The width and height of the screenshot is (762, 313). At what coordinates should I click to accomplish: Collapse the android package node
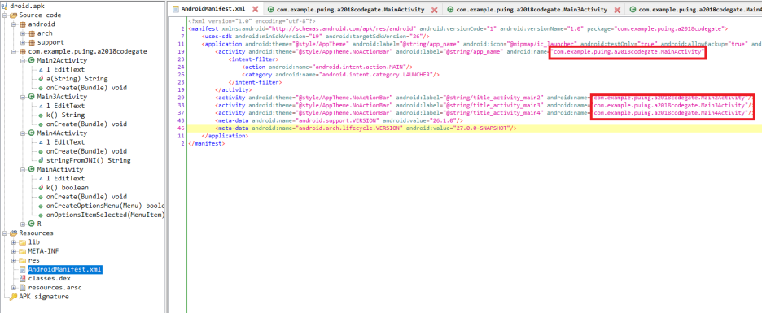14,24
